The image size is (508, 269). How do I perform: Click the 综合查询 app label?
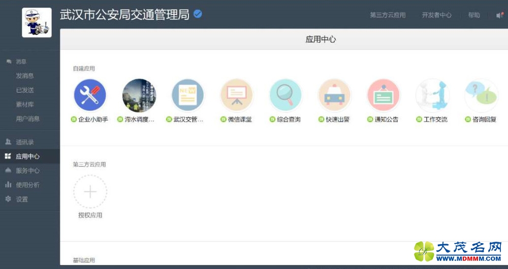(x=289, y=120)
